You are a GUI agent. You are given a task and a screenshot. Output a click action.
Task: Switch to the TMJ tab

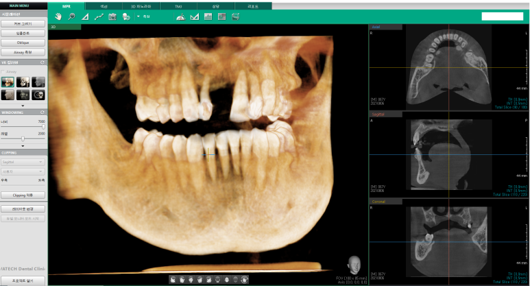178,5
